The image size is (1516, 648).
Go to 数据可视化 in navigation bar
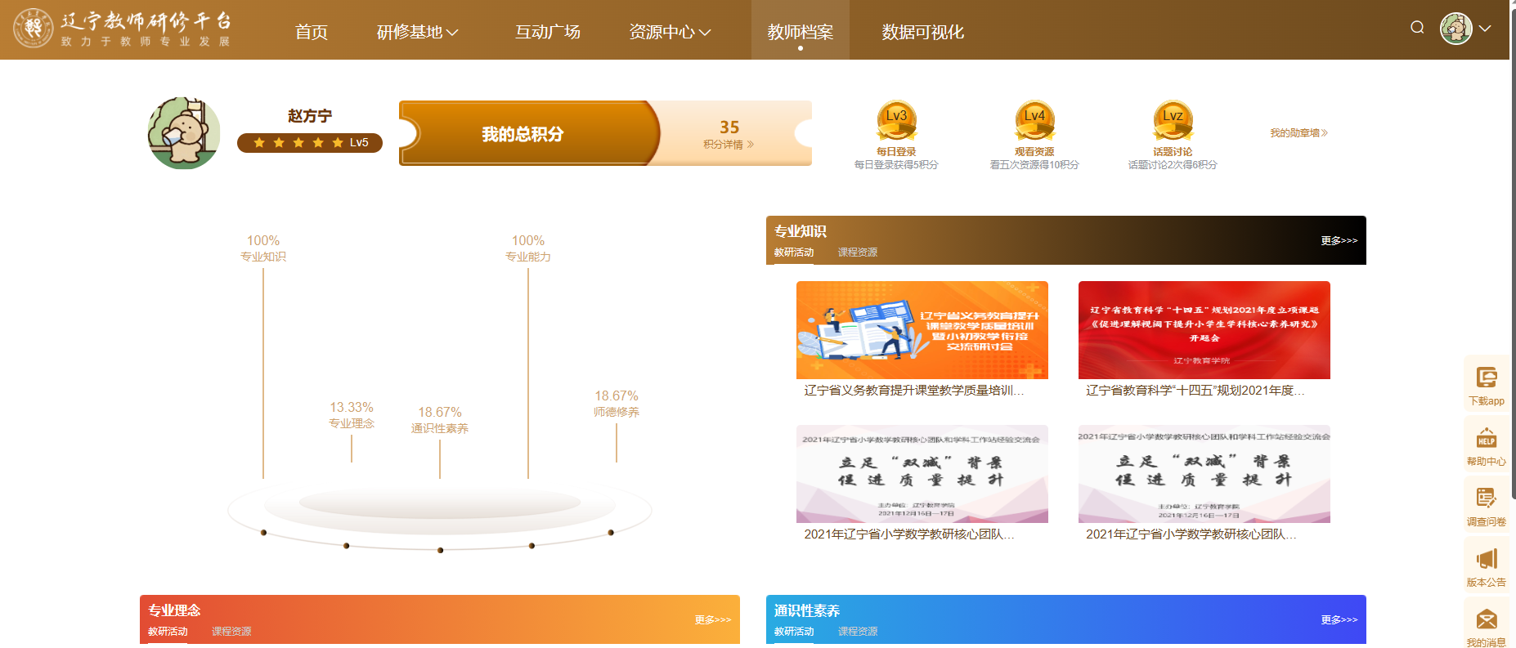click(x=922, y=32)
